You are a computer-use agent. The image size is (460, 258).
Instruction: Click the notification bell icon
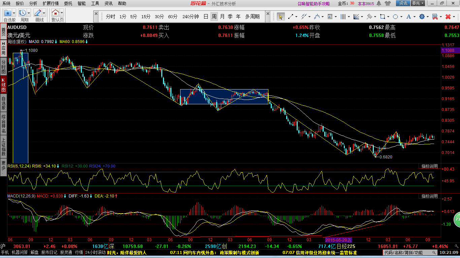[x=379, y=3]
